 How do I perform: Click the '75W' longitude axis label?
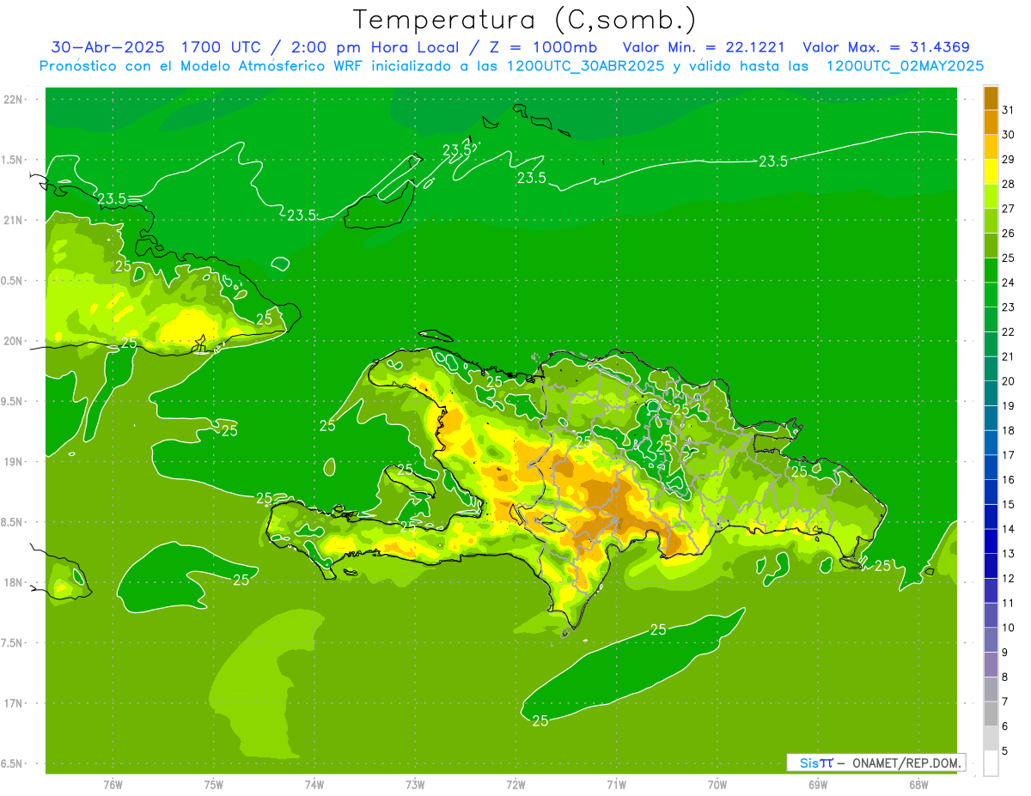point(213,785)
